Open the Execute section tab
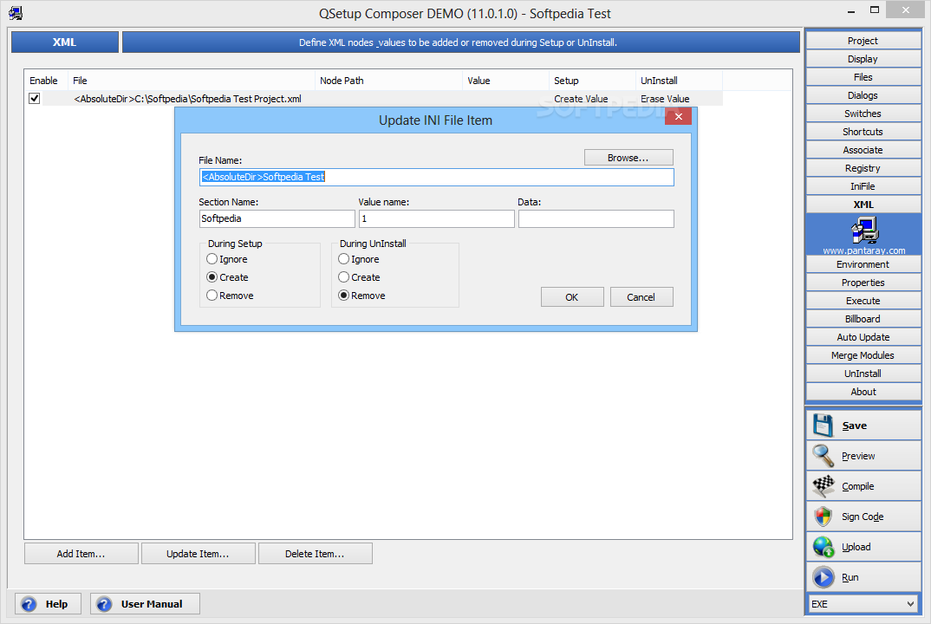The width and height of the screenshot is (931, 624). 863,301
